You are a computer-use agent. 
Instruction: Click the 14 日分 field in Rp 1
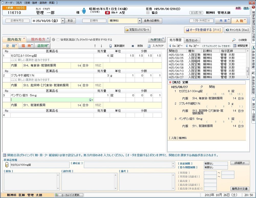coord(82,65)
